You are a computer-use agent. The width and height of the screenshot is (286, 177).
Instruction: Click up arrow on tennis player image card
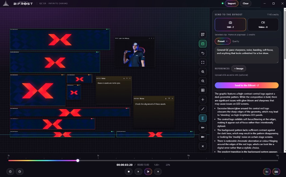pos(149,38)
